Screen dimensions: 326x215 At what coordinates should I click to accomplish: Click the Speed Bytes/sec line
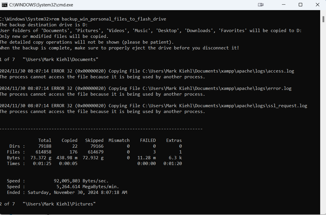coord(58,181)
